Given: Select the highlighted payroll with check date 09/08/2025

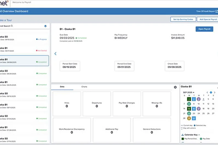Looking at the screenshot, I should tap(24, 61).
